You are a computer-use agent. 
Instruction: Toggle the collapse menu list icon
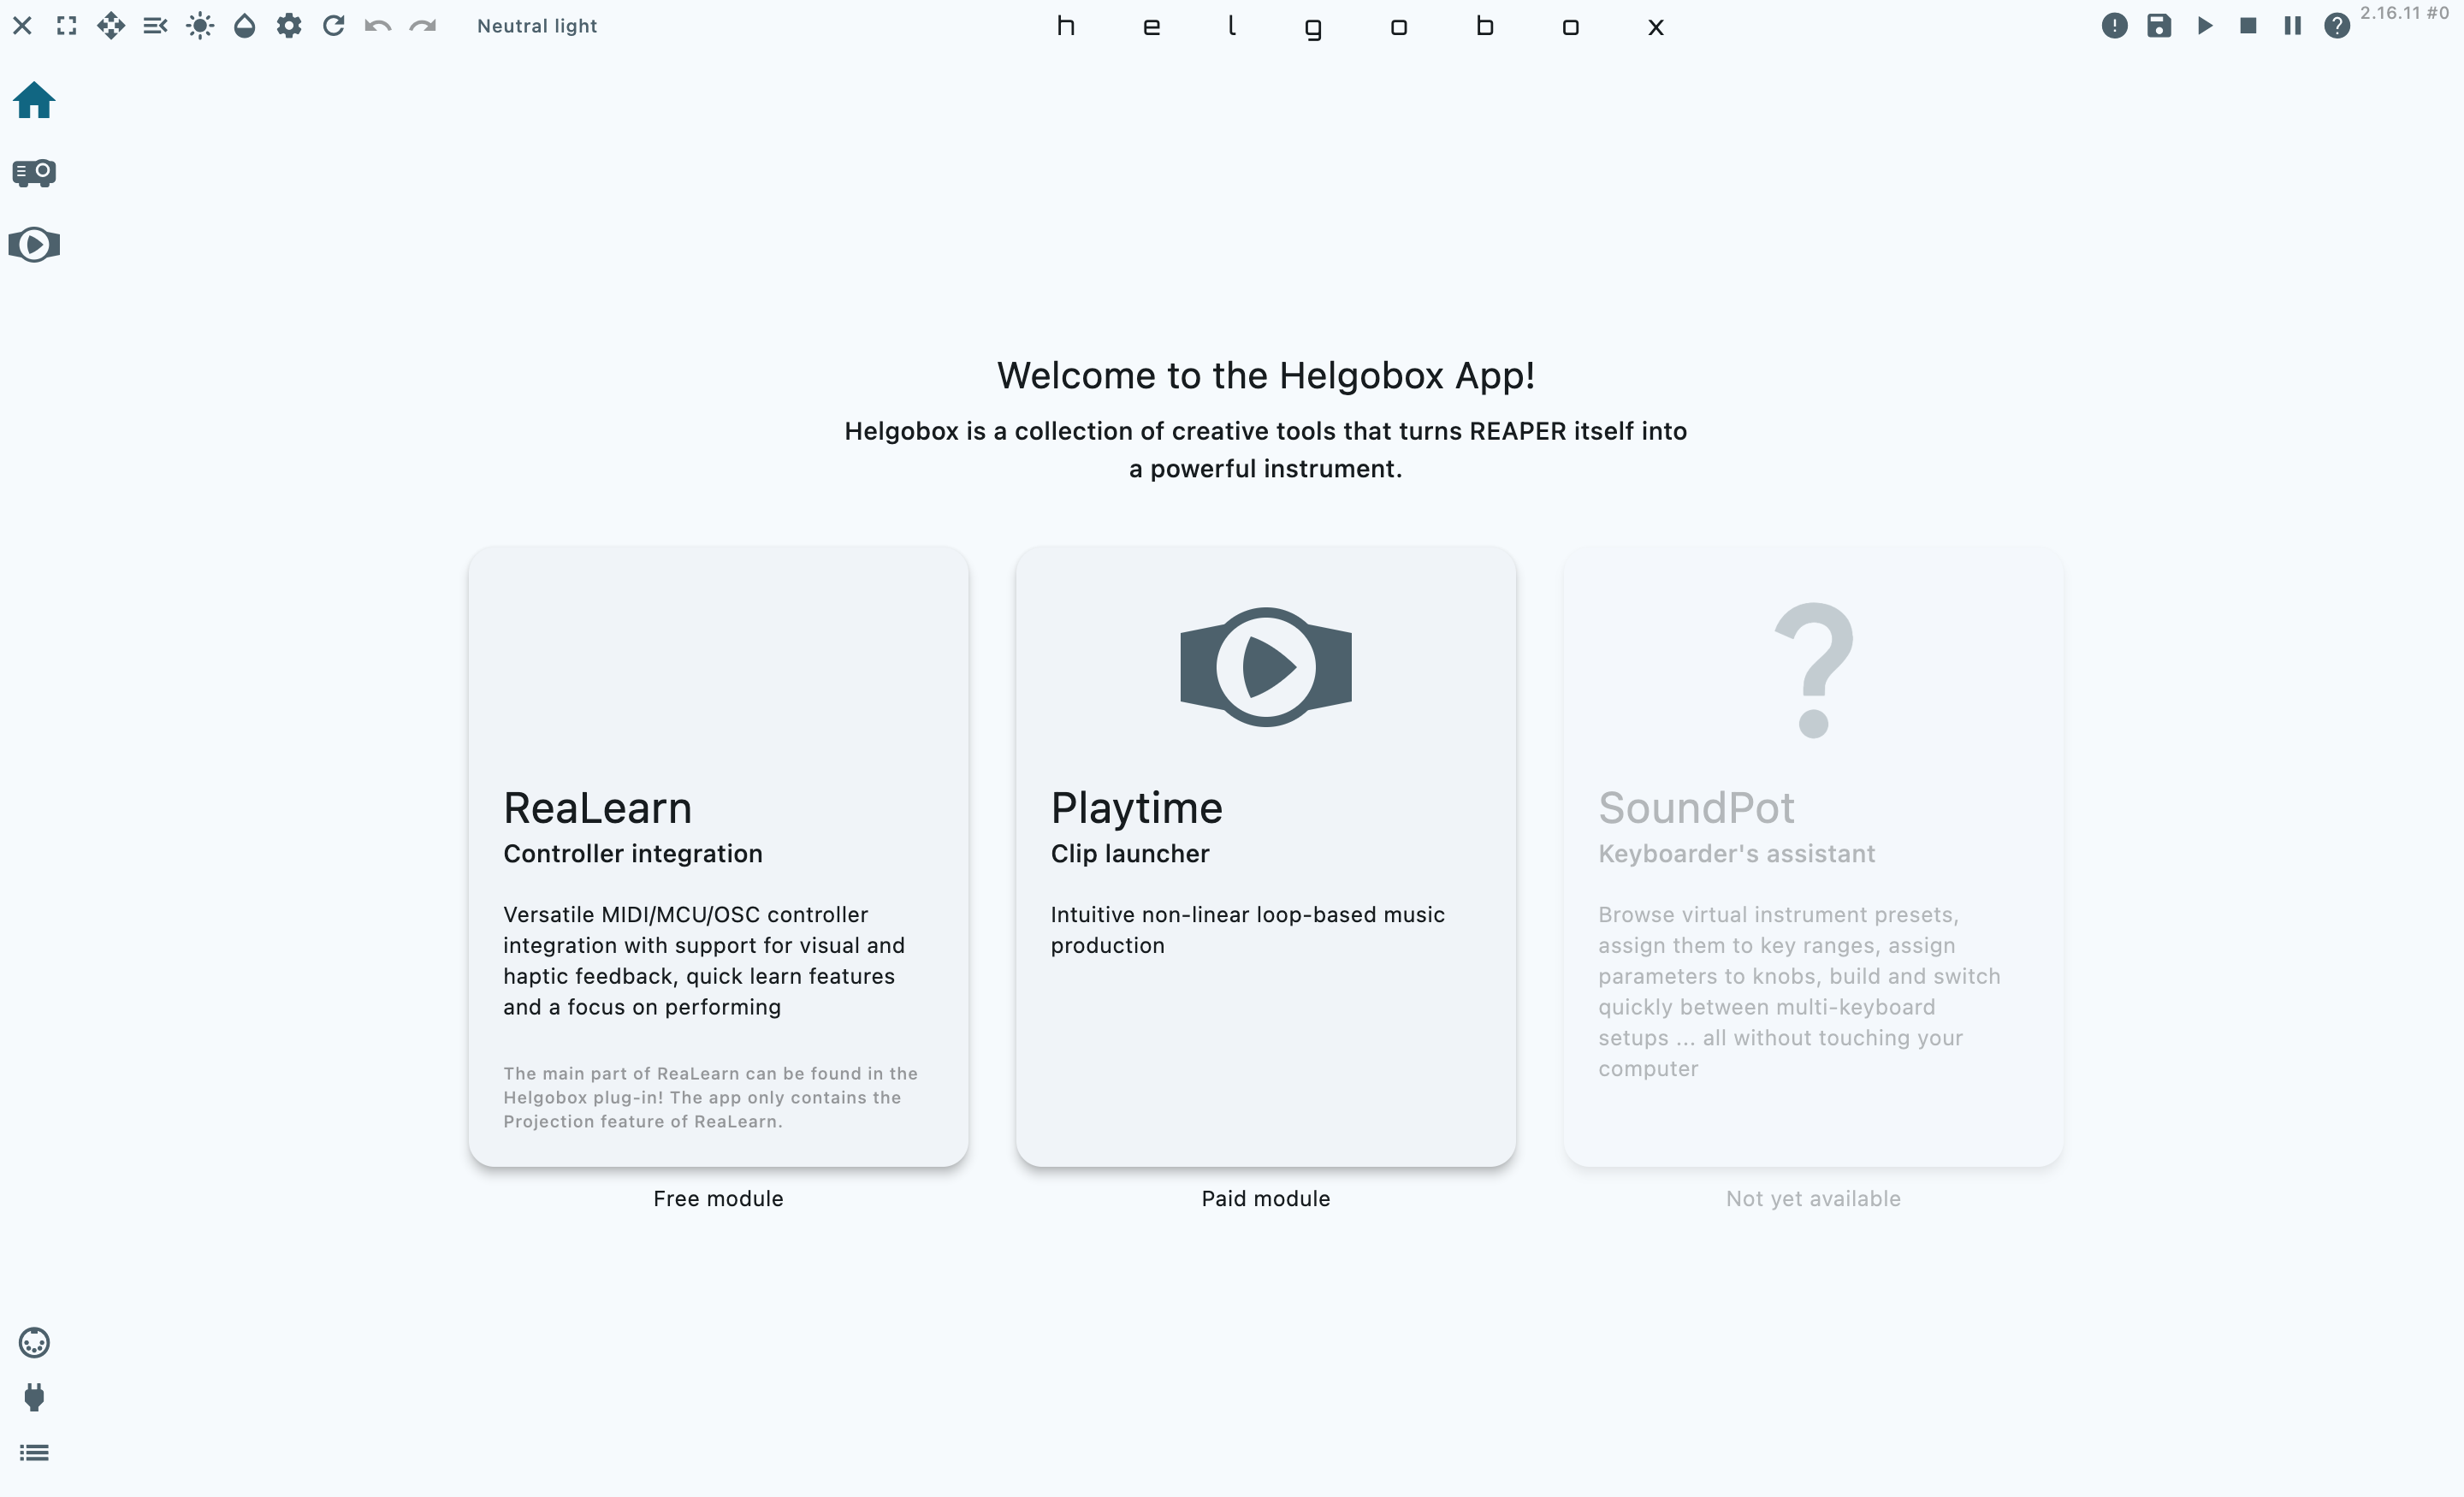pos(155,26)
